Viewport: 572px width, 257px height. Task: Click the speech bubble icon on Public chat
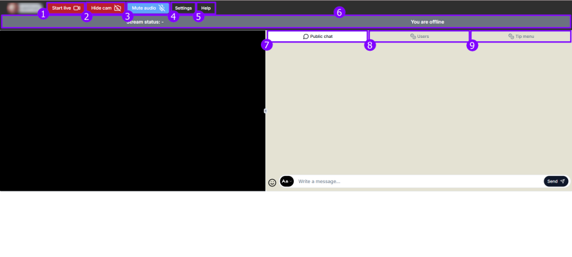point(306,37)
